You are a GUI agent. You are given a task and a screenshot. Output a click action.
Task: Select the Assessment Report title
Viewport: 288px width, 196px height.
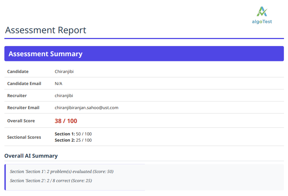click(46, 30)
